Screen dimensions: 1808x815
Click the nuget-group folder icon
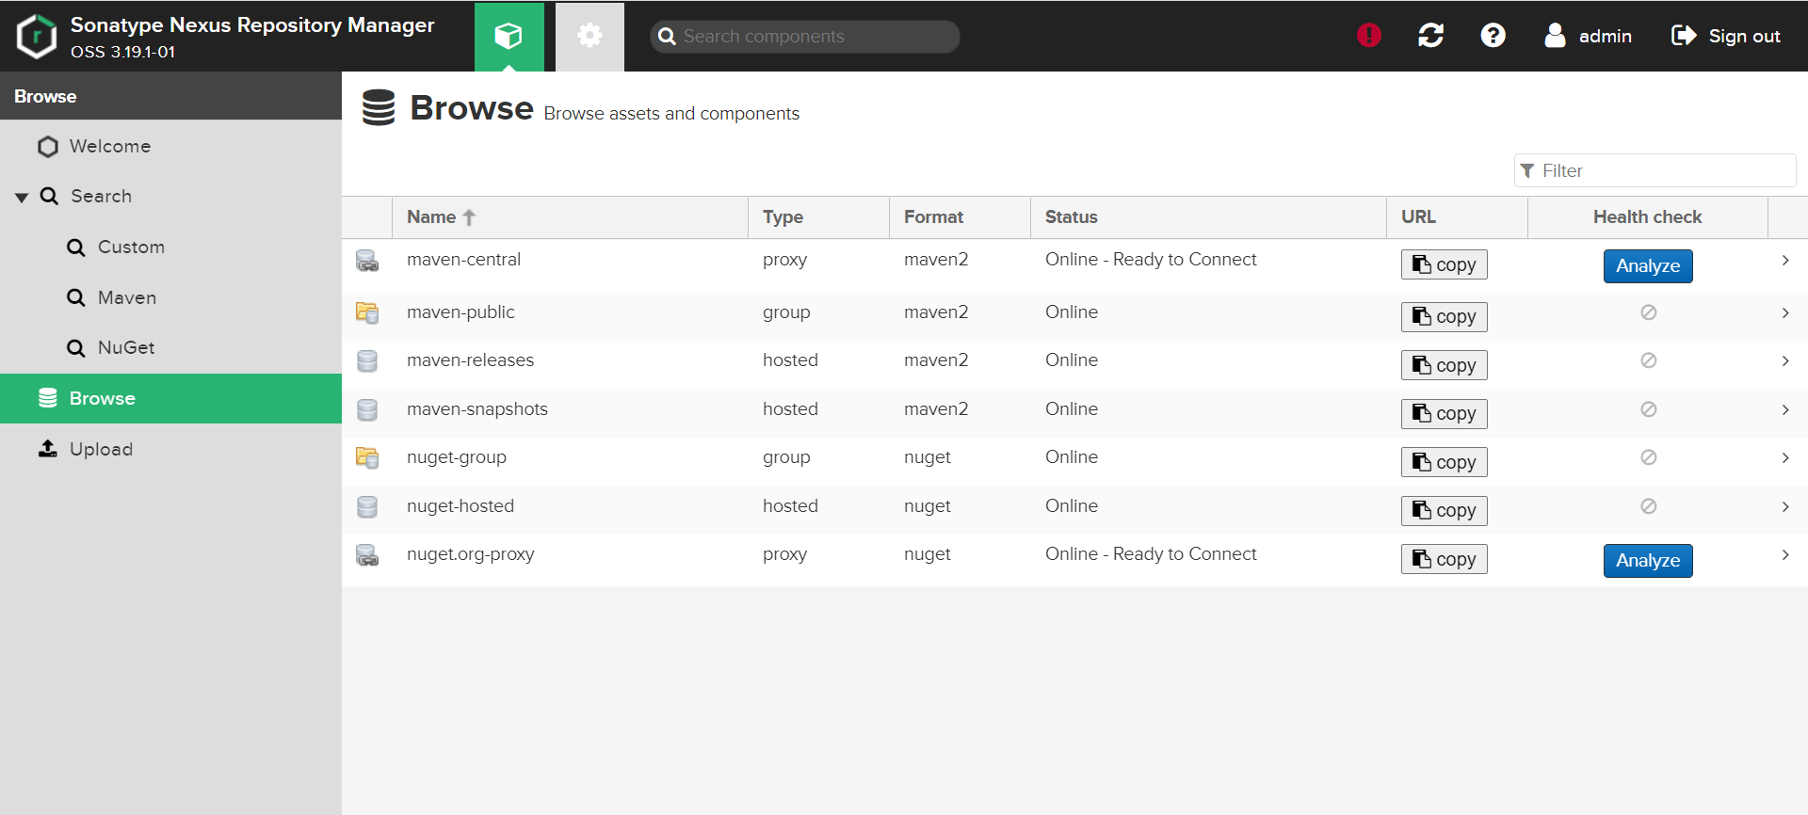point(367,457)
